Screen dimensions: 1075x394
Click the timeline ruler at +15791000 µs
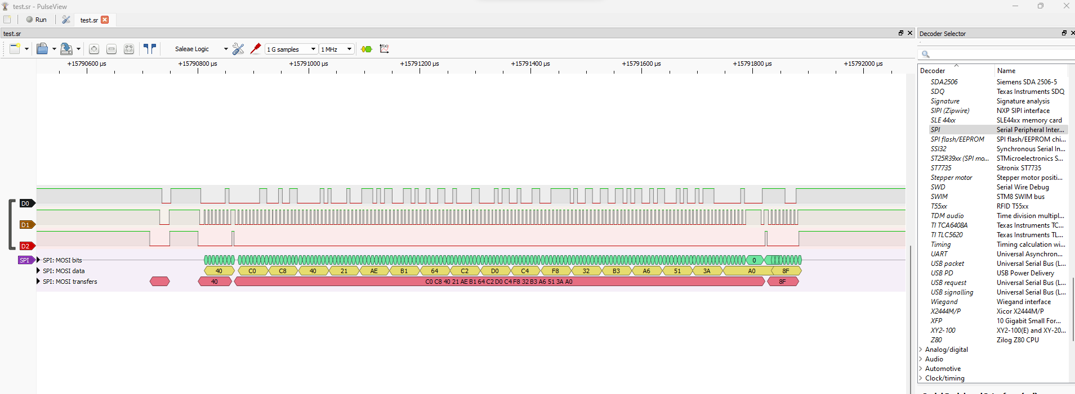point(309,64)
